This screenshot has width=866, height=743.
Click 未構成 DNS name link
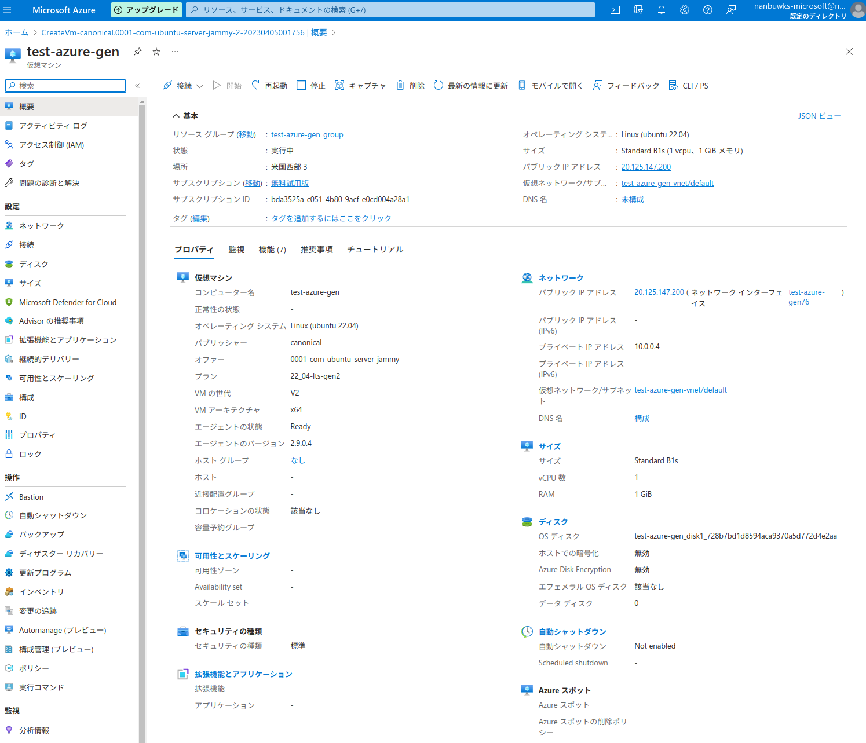pyautogui.click(x=633, y=199)
